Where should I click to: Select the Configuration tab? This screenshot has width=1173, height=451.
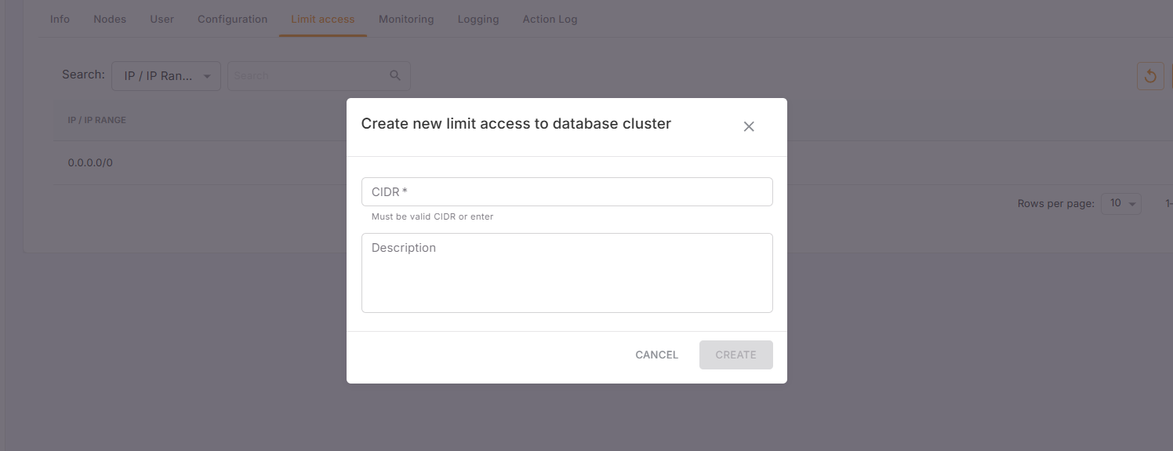pos(232,19)
